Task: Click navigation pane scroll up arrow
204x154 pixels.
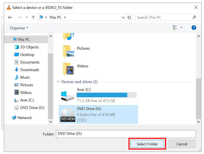Action: click(51, 36)
